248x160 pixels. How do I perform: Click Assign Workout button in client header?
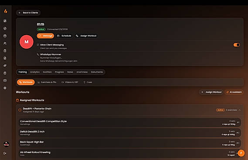(x=86, y=36)
